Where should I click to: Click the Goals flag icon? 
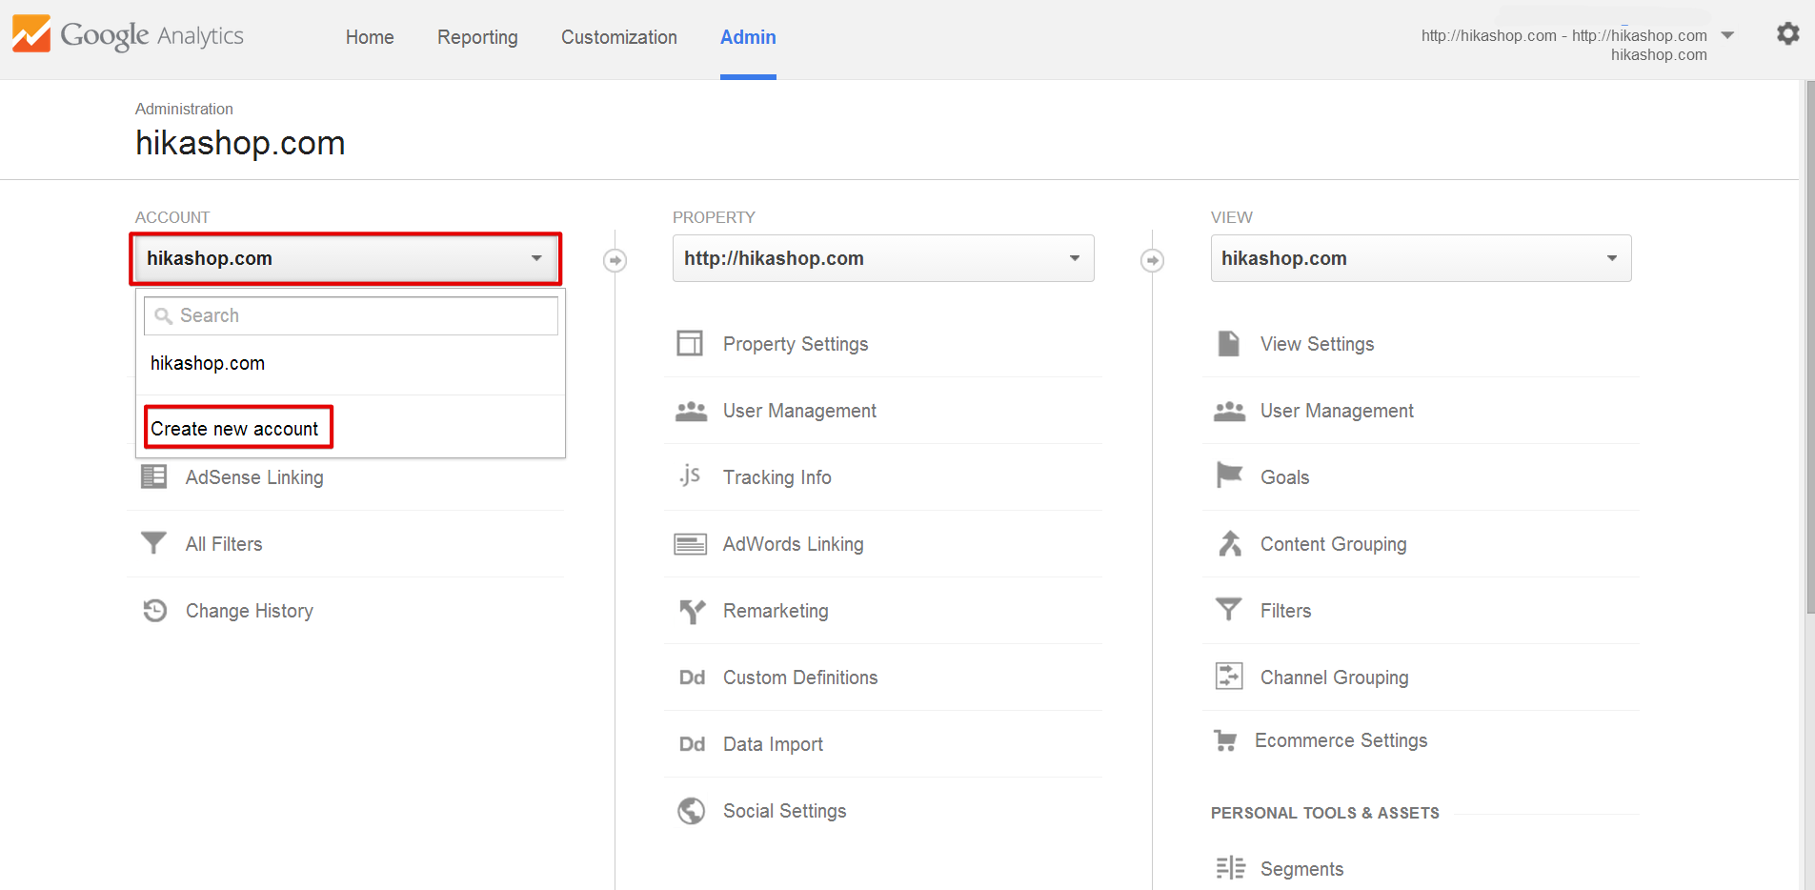pos(1229,475)
